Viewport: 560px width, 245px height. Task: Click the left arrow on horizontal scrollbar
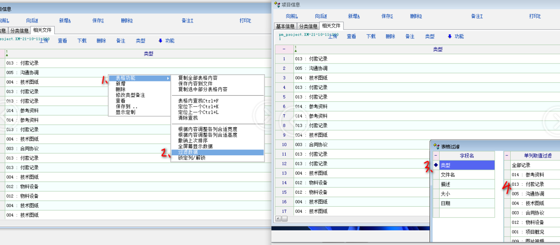click(x=278, y=219)
